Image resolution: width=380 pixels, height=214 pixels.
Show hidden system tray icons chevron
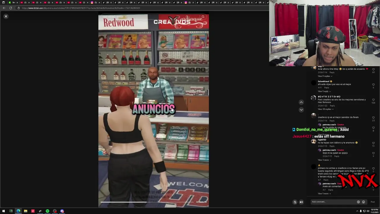357,211
